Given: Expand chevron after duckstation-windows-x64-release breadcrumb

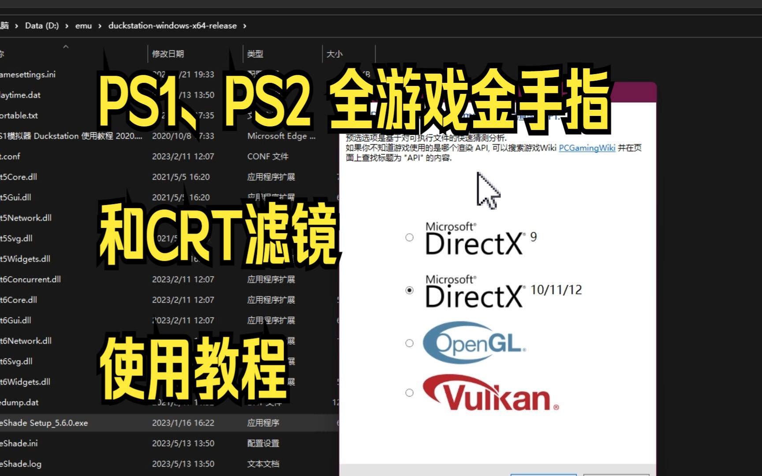Looking at the screenshot, I should click(x=245, y=26).
